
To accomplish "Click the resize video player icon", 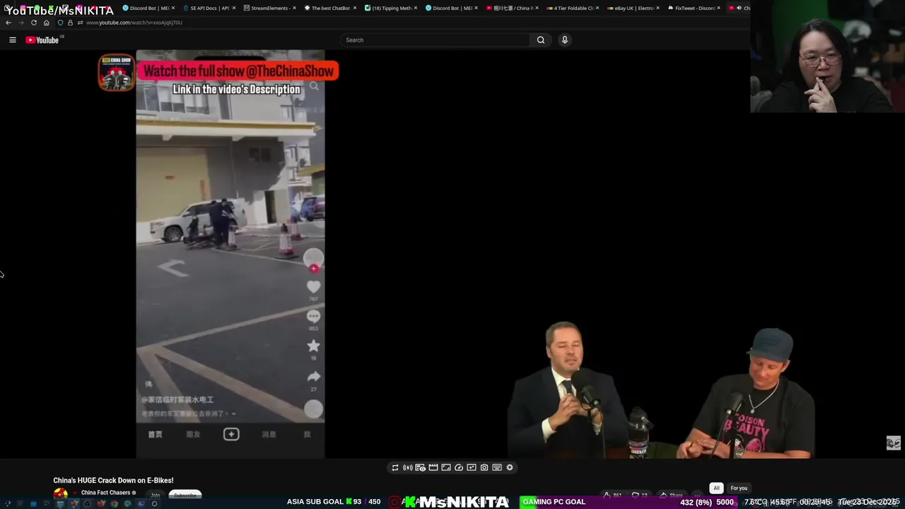I will (x=446, y=467).
